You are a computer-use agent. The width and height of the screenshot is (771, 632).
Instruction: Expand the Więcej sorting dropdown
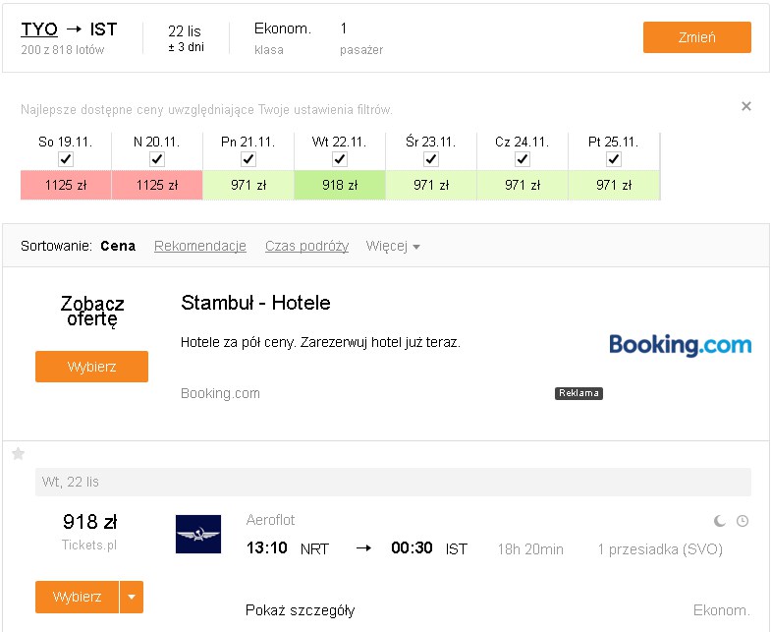tap(393, 246)
